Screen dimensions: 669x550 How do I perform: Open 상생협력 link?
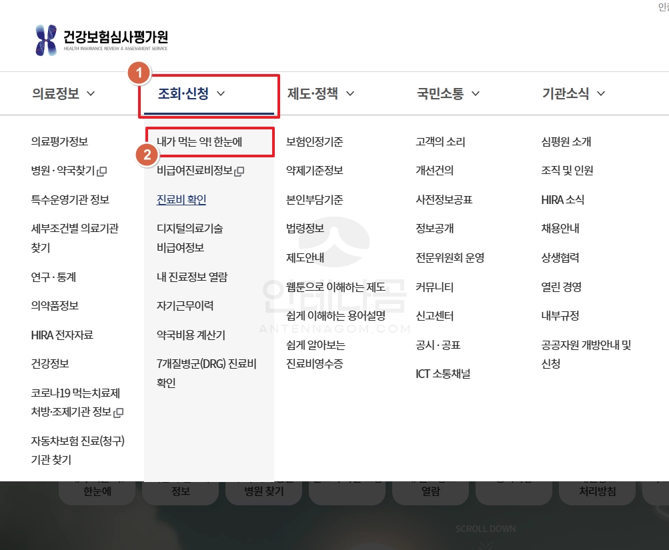pyautogui.click(x=560, y=257)
